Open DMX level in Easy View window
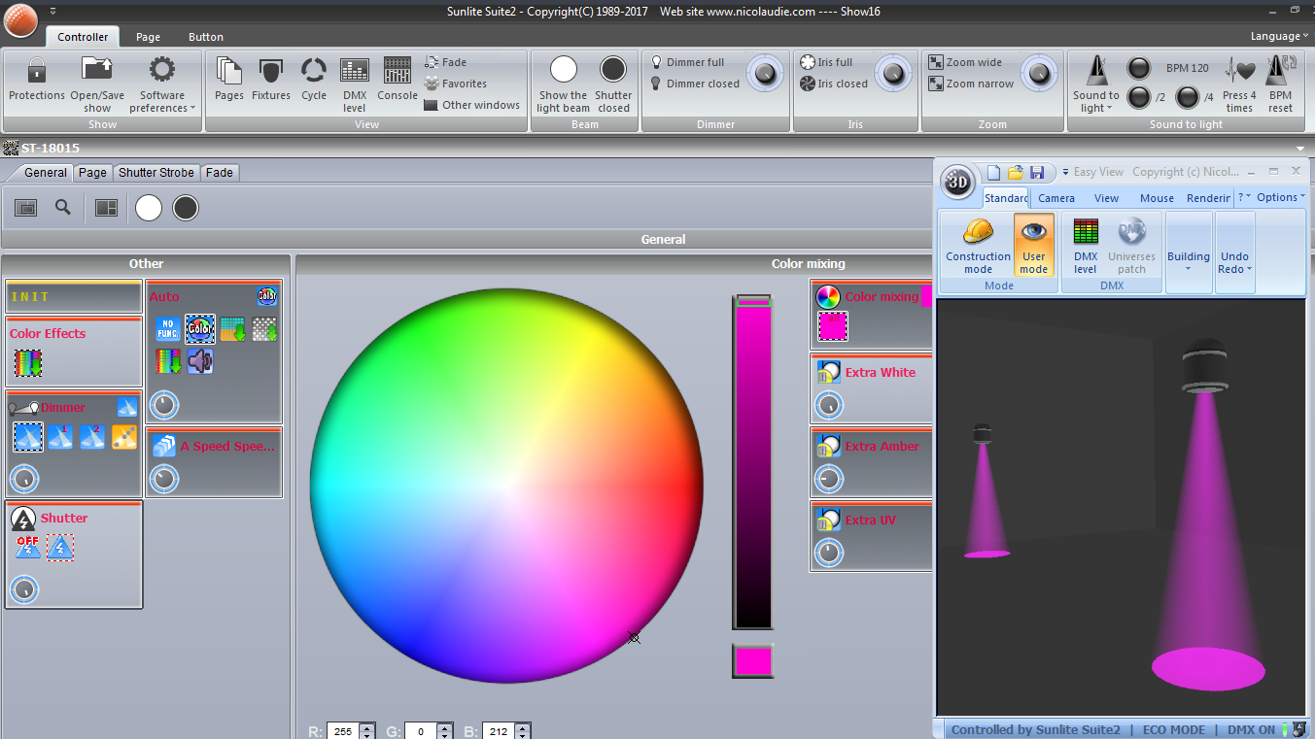1315x739 pixels. pos(1086,247)
